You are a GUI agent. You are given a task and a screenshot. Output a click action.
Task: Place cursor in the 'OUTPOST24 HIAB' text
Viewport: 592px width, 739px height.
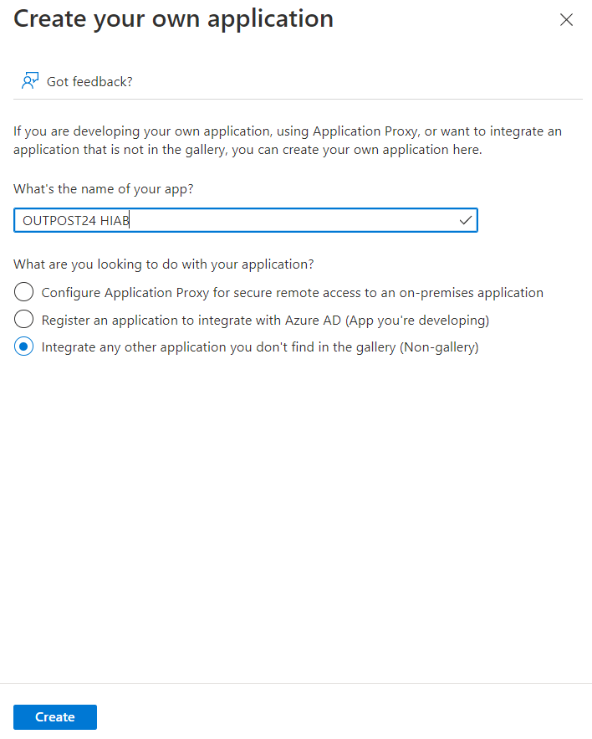tap(75, 220)
